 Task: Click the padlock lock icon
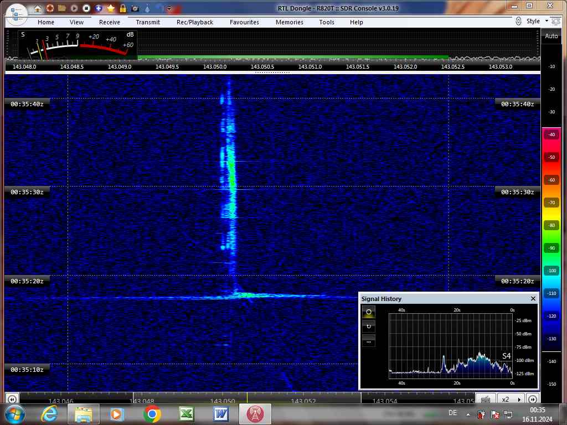click(x=123, y=8)
